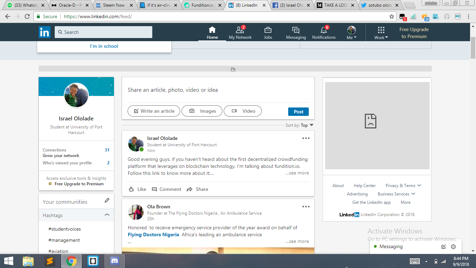
Task: Open the My Network icon
Action: click(240, 32)
